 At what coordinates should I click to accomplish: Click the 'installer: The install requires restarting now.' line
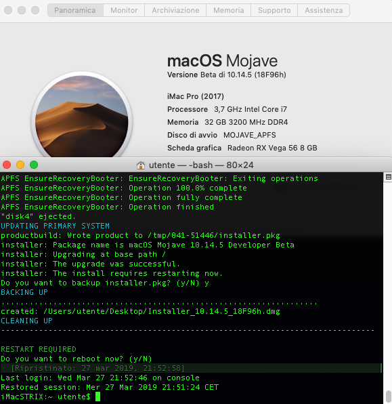pyautogui.click(x=112, y=273)
